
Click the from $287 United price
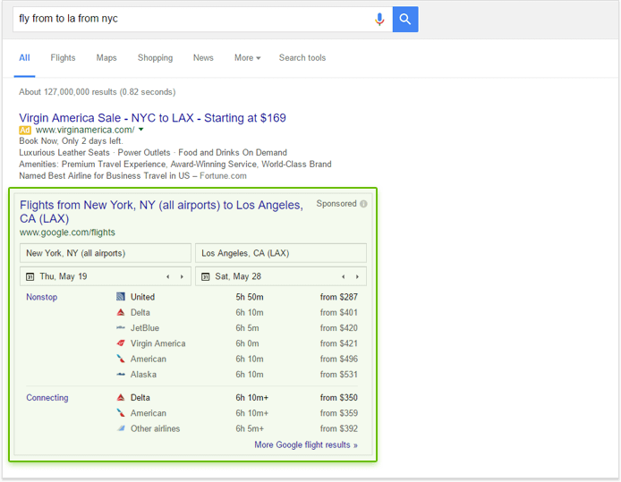click(339, 297)
